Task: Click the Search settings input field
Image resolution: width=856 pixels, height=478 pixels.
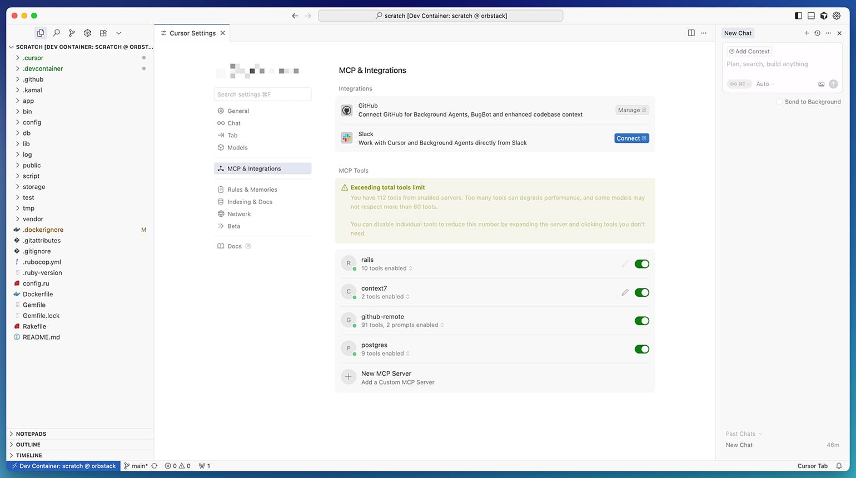Action: coord(262,94)
